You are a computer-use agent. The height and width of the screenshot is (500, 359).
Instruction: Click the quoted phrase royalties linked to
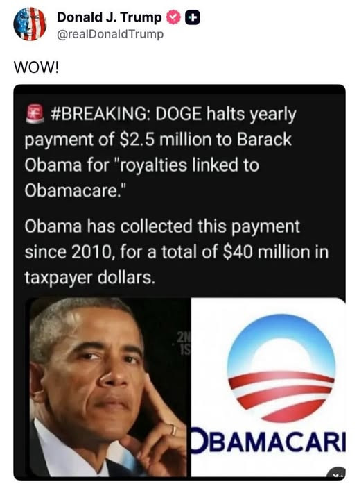[x=189, y=165]
